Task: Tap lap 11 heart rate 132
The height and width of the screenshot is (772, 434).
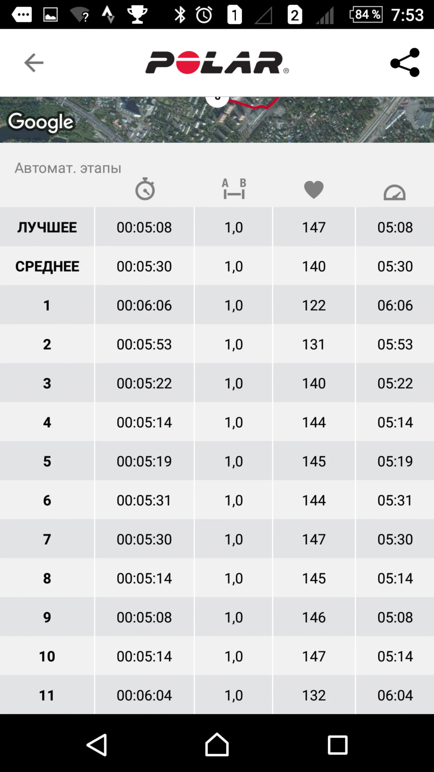Action: point(314,695)
